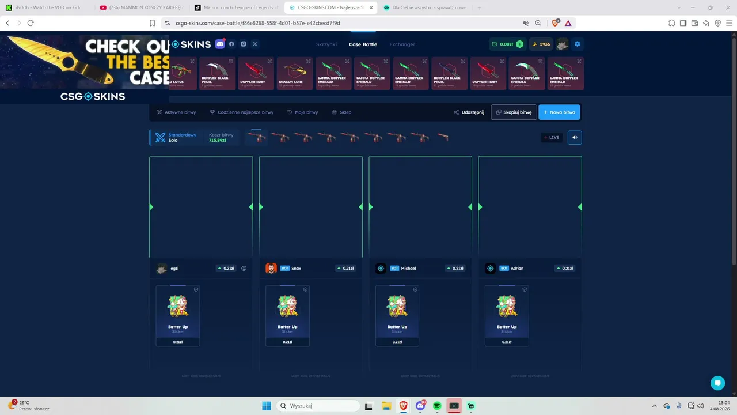Image resolution: width=737 pixels, height=415 pixels.
Task: Open the Case Battle navigation item
Action: 363,44
